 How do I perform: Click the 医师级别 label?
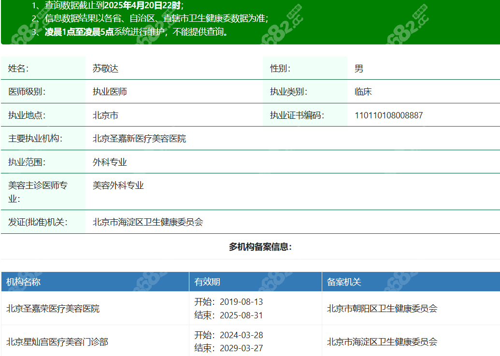coord(27,92)
